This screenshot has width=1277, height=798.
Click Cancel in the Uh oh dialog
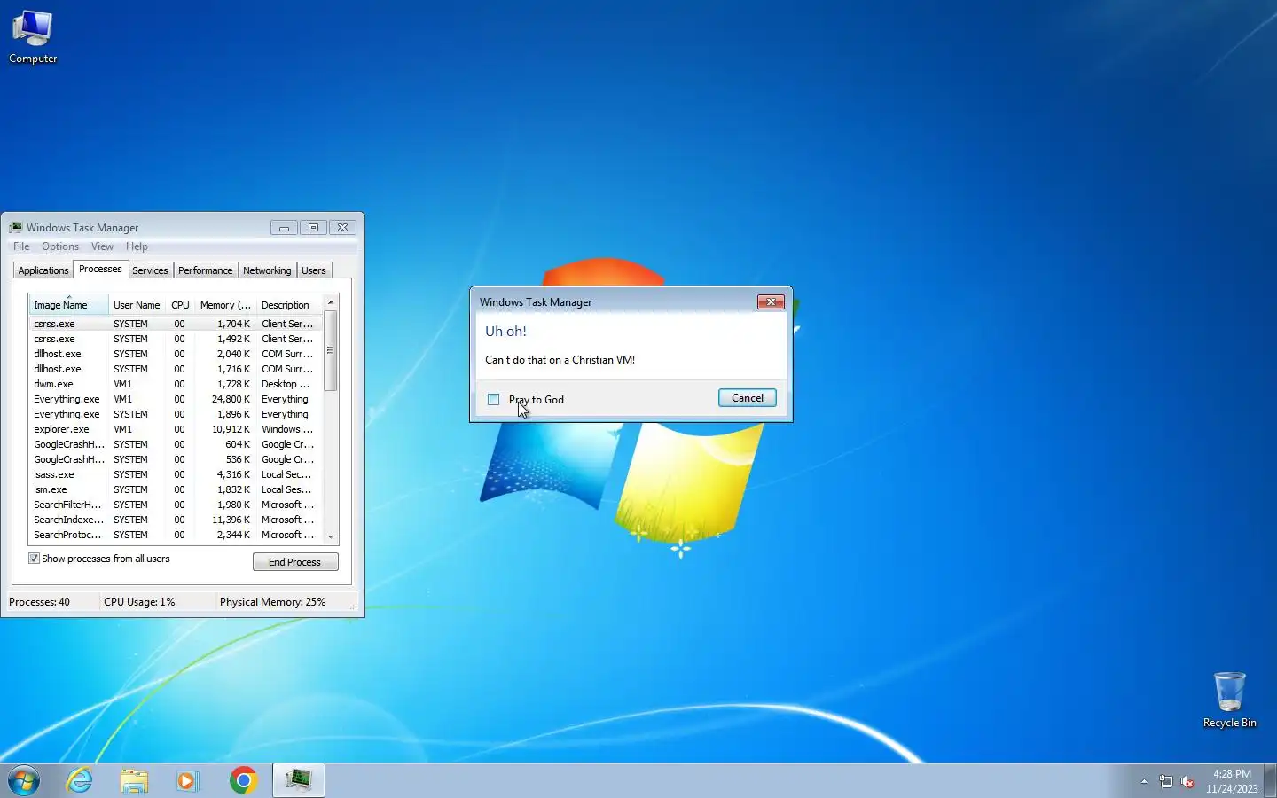(748, 398)
